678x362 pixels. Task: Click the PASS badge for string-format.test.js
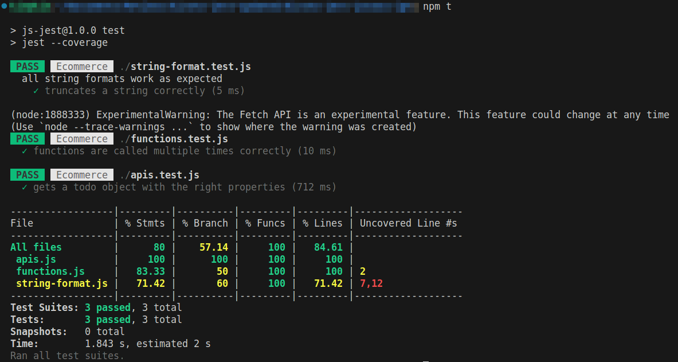pyautogui.click(x=27, y=66)
